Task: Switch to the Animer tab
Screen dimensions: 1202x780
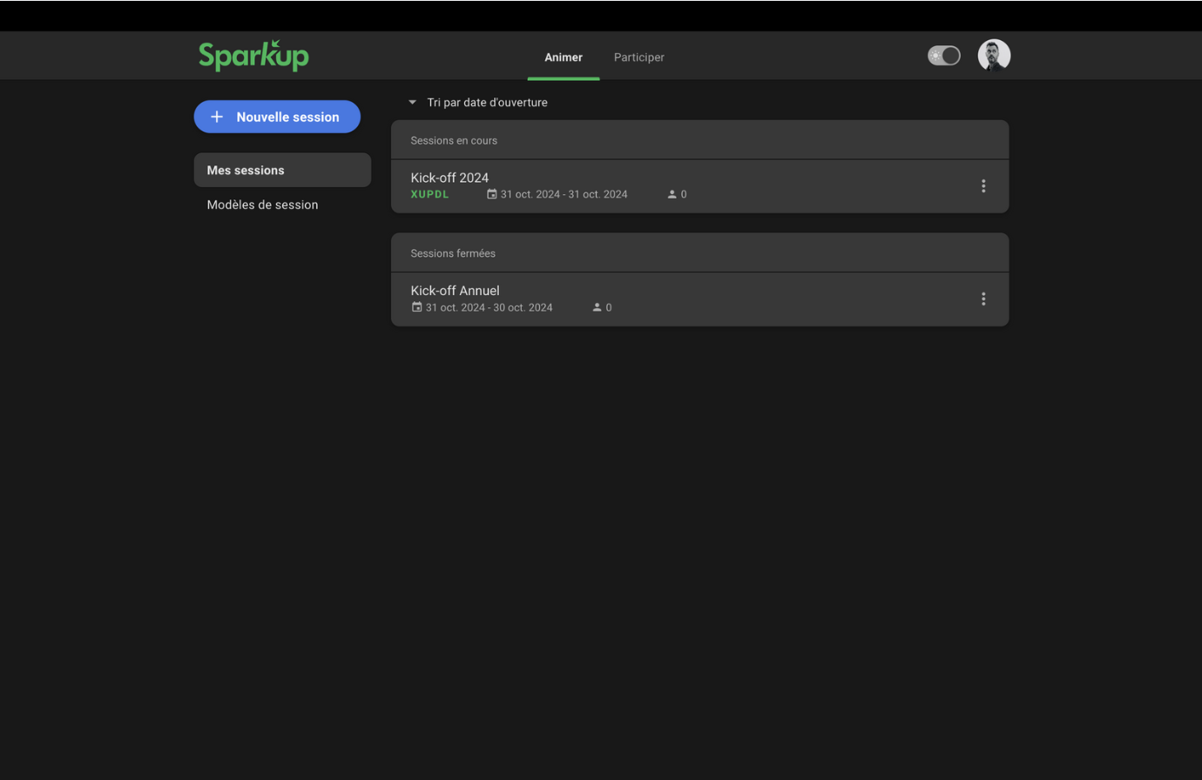Action: (564, 57)
